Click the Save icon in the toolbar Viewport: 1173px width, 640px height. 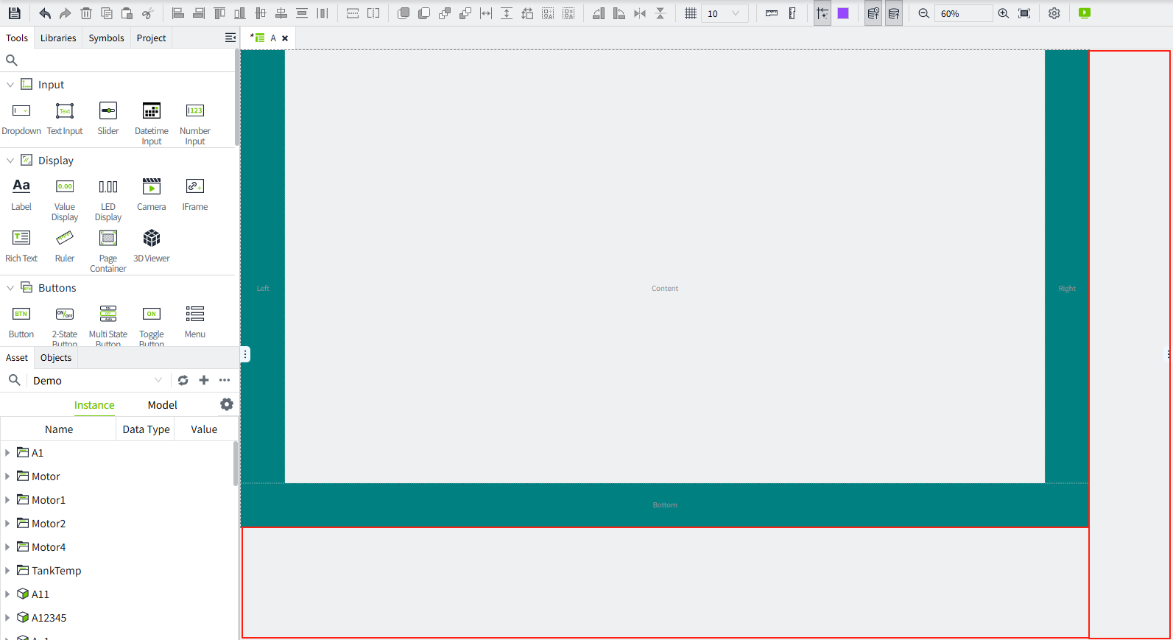tap(14, 13)
